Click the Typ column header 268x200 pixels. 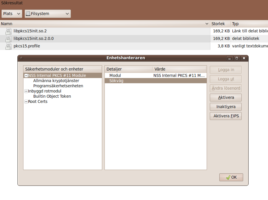(x=249, y=24)
